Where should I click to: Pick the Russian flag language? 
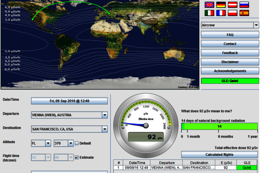pos(244,5)
